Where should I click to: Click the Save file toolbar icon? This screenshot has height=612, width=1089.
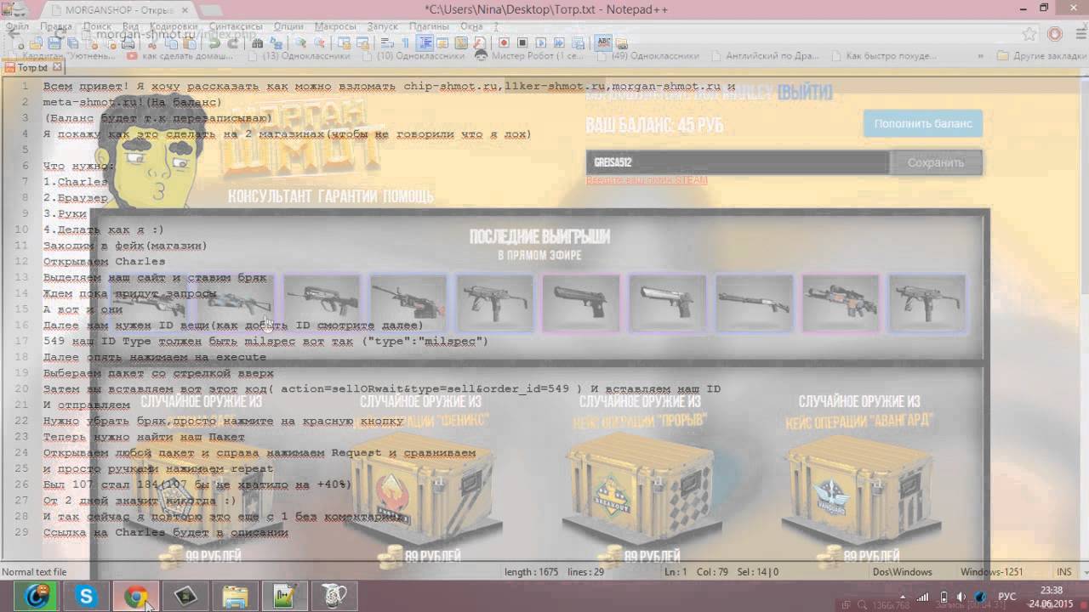click(x=54, y=42)
